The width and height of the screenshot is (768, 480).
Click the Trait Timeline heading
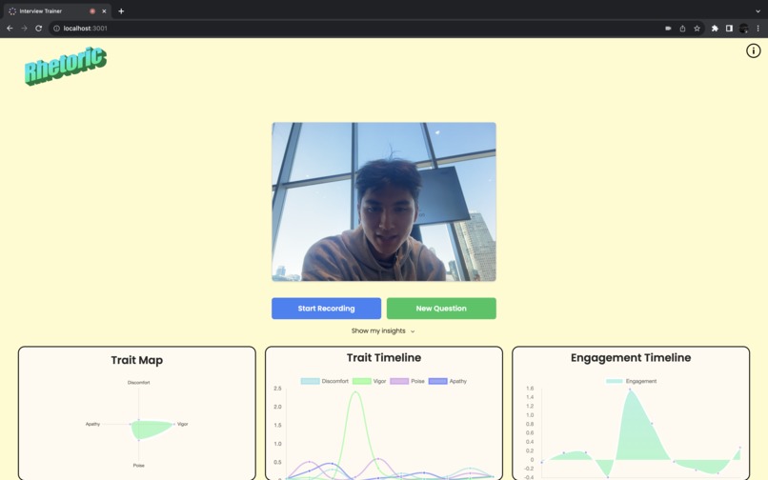[x=384, y=358]
